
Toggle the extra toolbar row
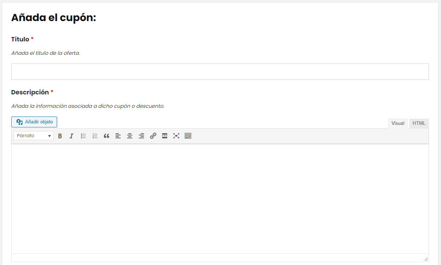[x=188, y=136]
